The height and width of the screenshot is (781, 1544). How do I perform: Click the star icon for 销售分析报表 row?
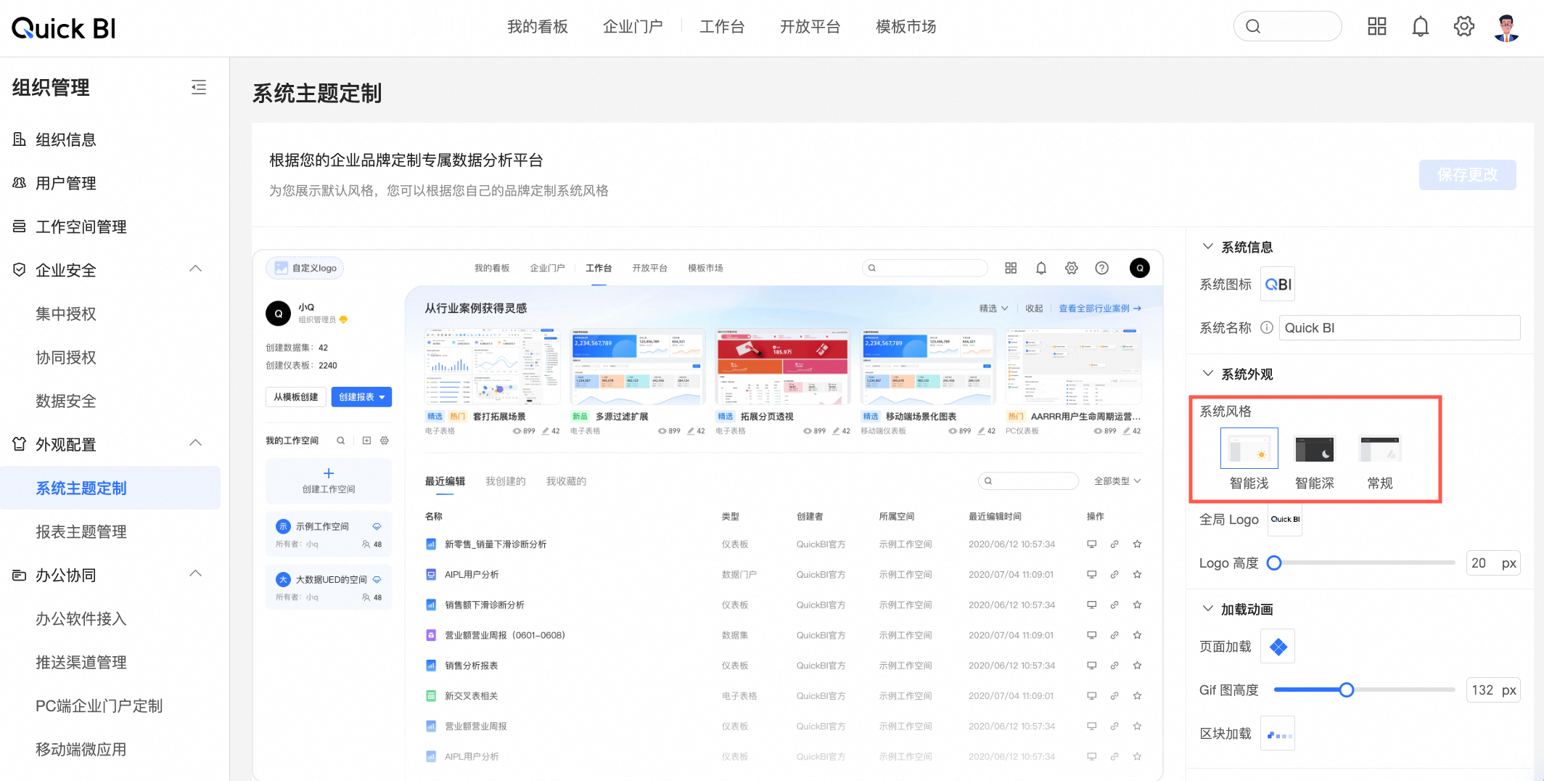1137,665
